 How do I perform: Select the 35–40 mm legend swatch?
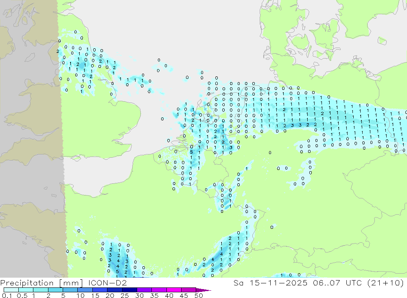tap(159, 290)
